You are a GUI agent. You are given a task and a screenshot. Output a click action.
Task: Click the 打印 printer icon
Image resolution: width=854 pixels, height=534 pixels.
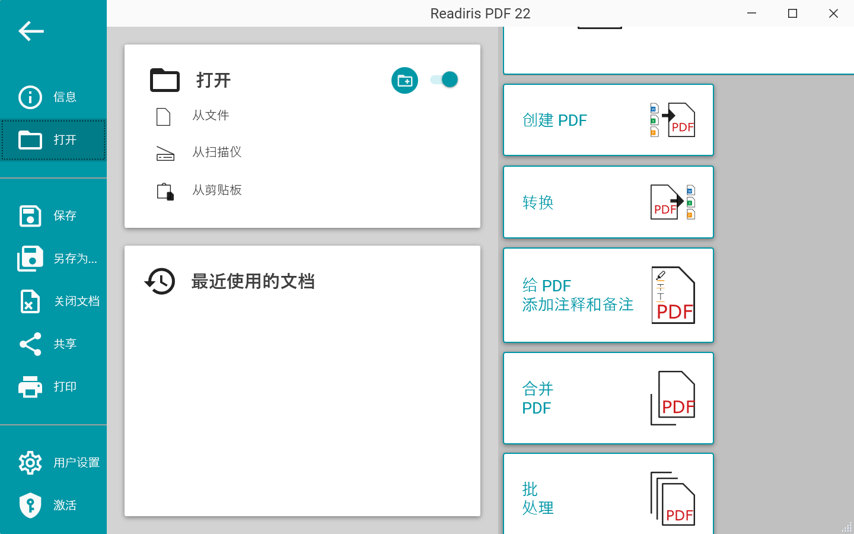pos(30,387)
